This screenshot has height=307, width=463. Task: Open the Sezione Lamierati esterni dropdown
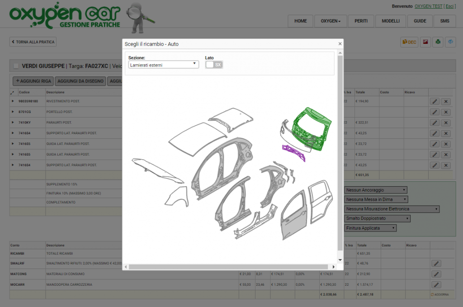click(164, 65)
